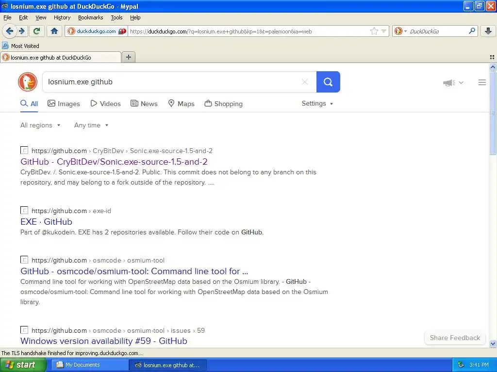
Task: Select the All results tab
Action: pyautogui.click(x=29, y=104)
